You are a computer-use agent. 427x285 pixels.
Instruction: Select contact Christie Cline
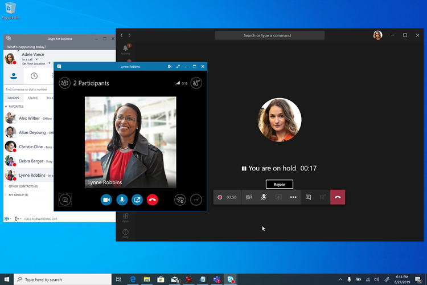point(28,146)
